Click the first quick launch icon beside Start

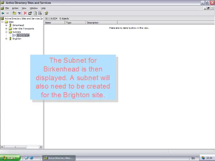(x=27, y=158)
